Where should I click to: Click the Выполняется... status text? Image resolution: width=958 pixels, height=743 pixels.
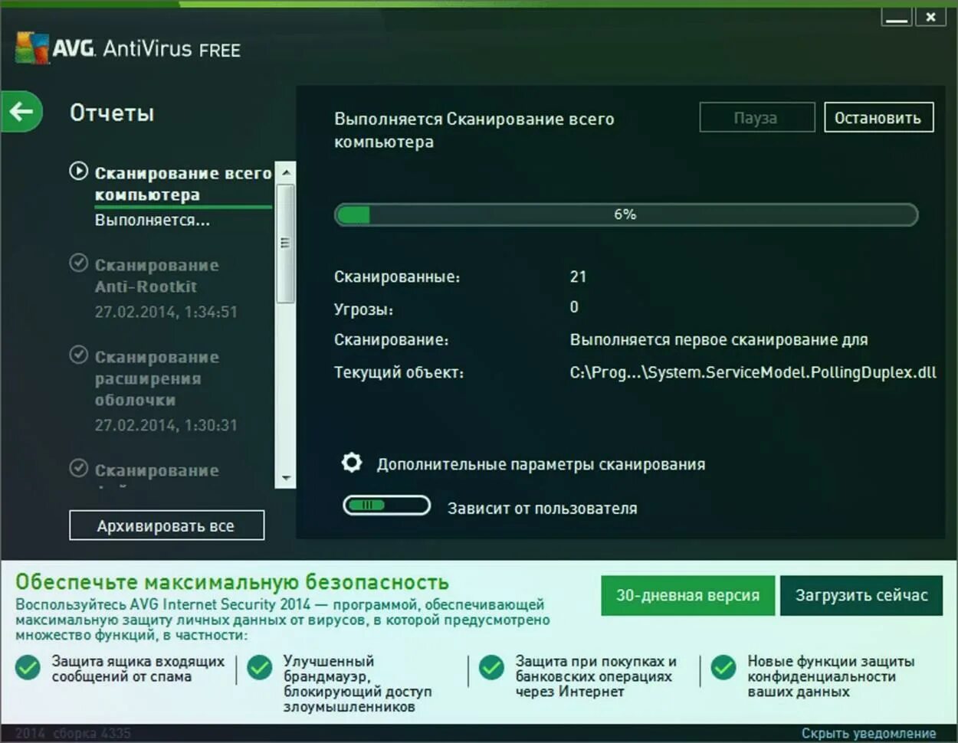pos(152,220)
